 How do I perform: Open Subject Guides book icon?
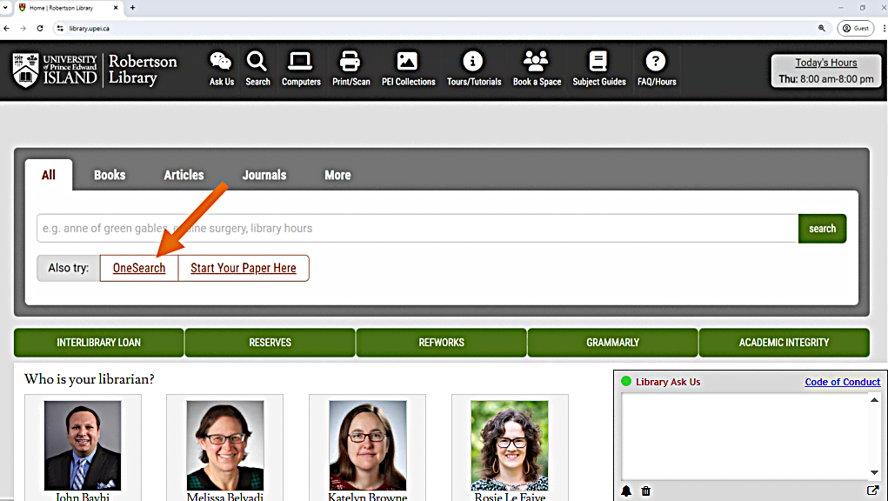[598, 61]
